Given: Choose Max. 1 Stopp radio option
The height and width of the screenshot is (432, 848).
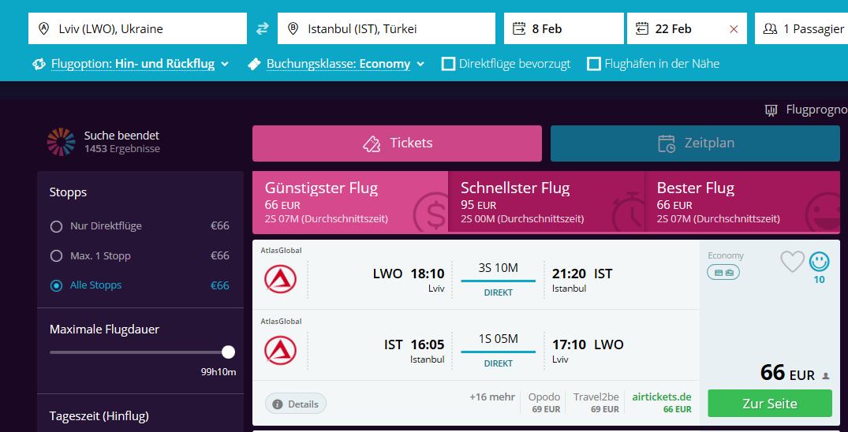Looking at the screenshot, I should (x=56, y=255).
